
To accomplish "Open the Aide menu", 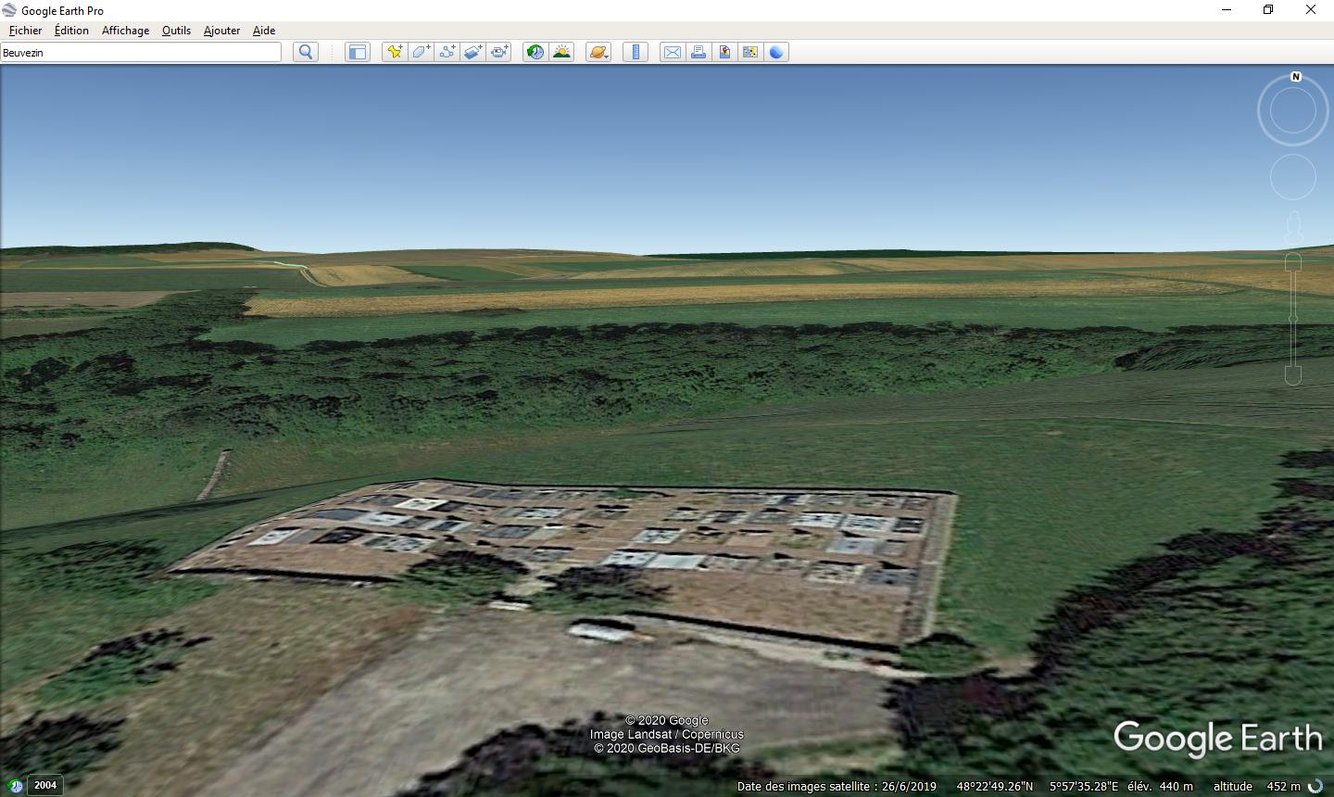I will click(264, 31).
